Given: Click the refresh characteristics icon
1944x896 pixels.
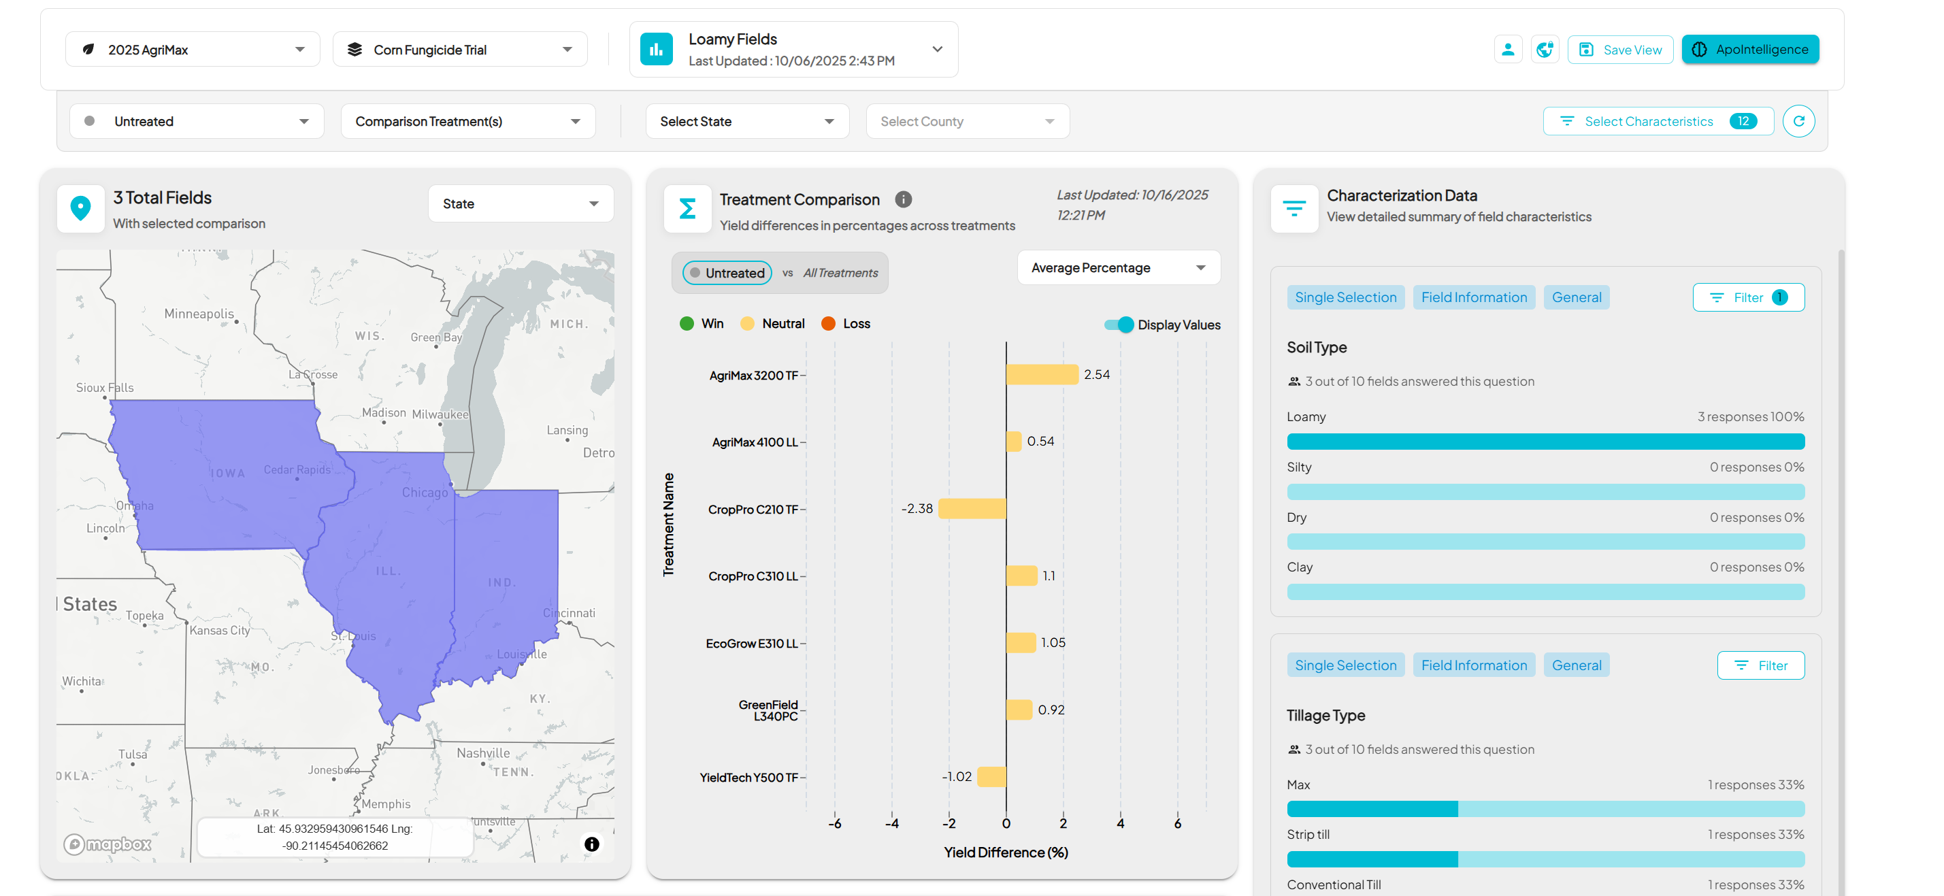Looking at the screenshot, I should coord(1798,121).
